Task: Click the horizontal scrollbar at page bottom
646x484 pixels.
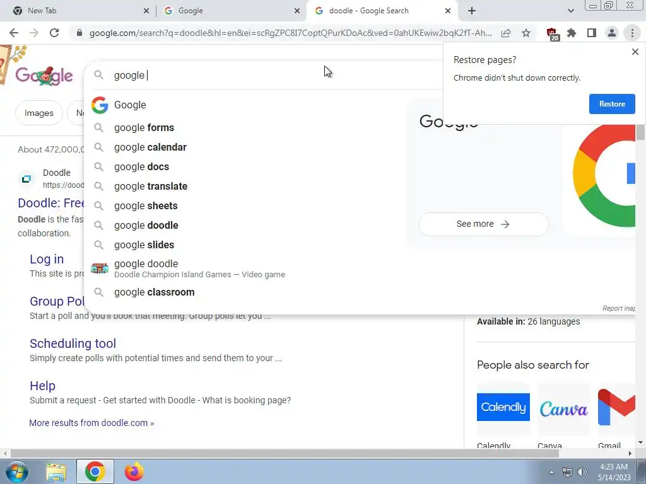Action: point(285,453)
